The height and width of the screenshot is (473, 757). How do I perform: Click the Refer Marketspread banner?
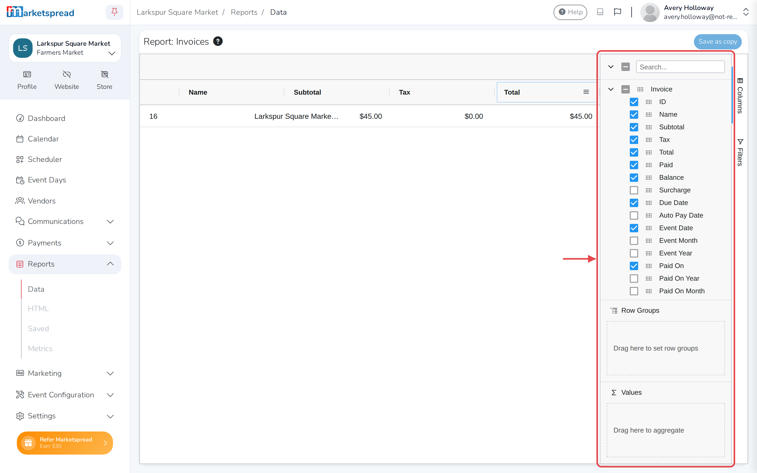tap(65, 443)
